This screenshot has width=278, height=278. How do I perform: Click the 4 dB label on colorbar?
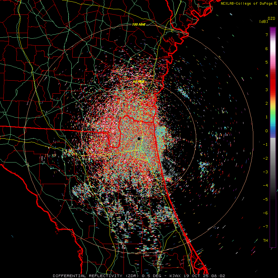[x=267, y=76]
